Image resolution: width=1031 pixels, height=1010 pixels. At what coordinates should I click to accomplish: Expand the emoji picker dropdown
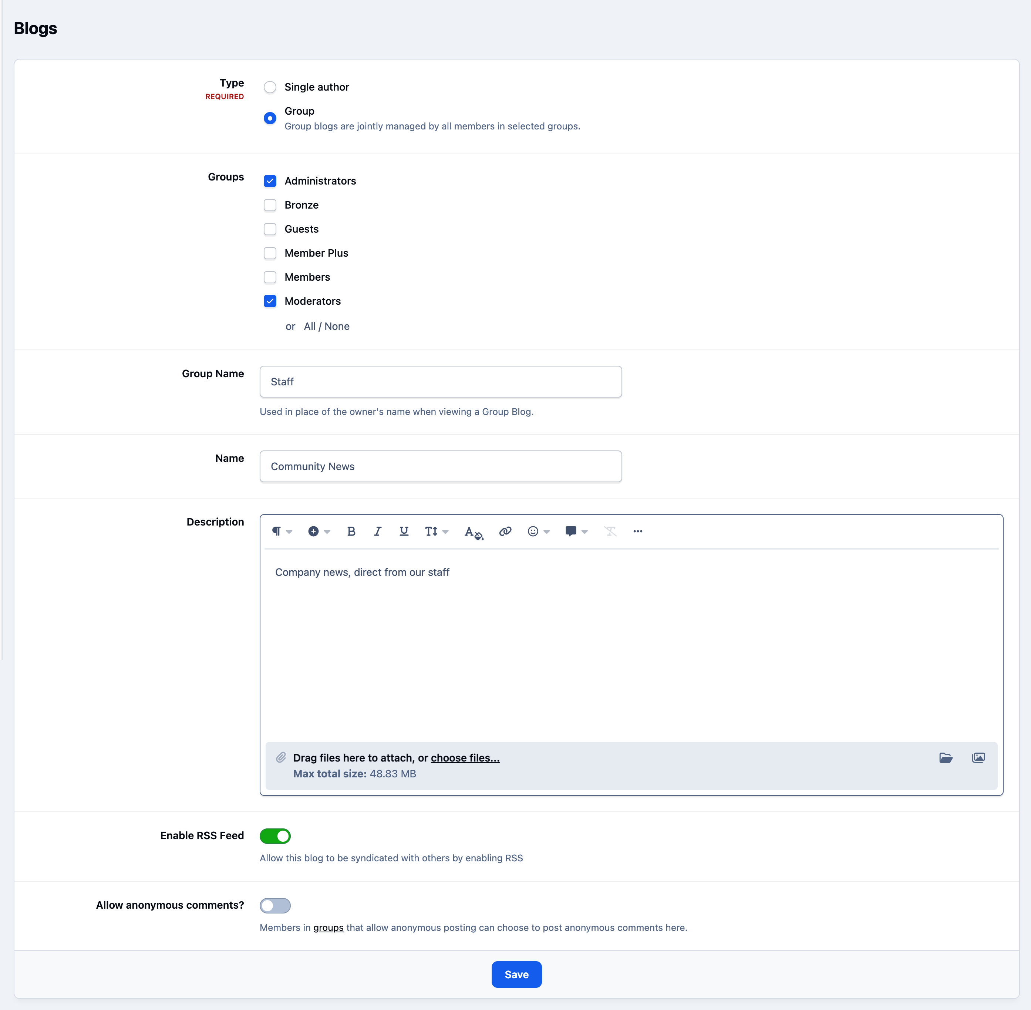coord(539,531)
